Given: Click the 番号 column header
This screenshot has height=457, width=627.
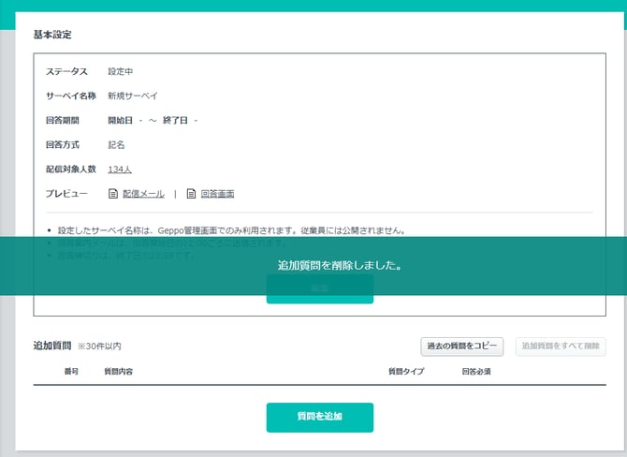Looking at the screenshot, I should pos(71,372).
